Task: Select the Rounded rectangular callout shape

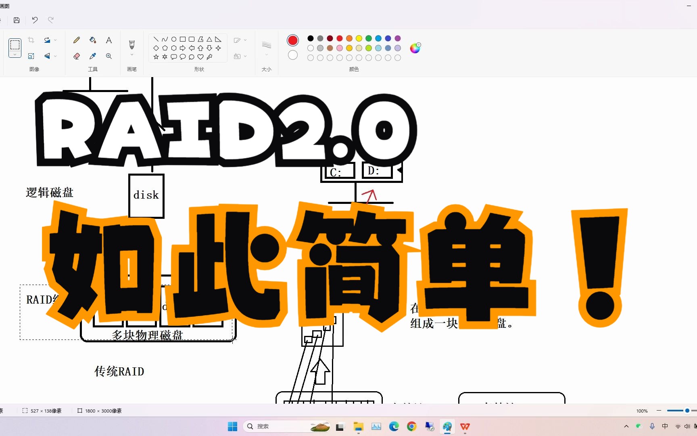Action: coord(174,57)
